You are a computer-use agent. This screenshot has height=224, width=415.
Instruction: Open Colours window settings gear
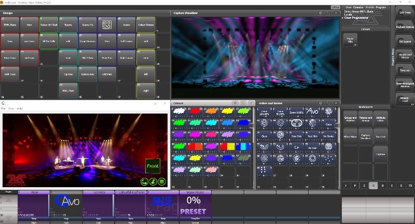[x=235, y=103]
